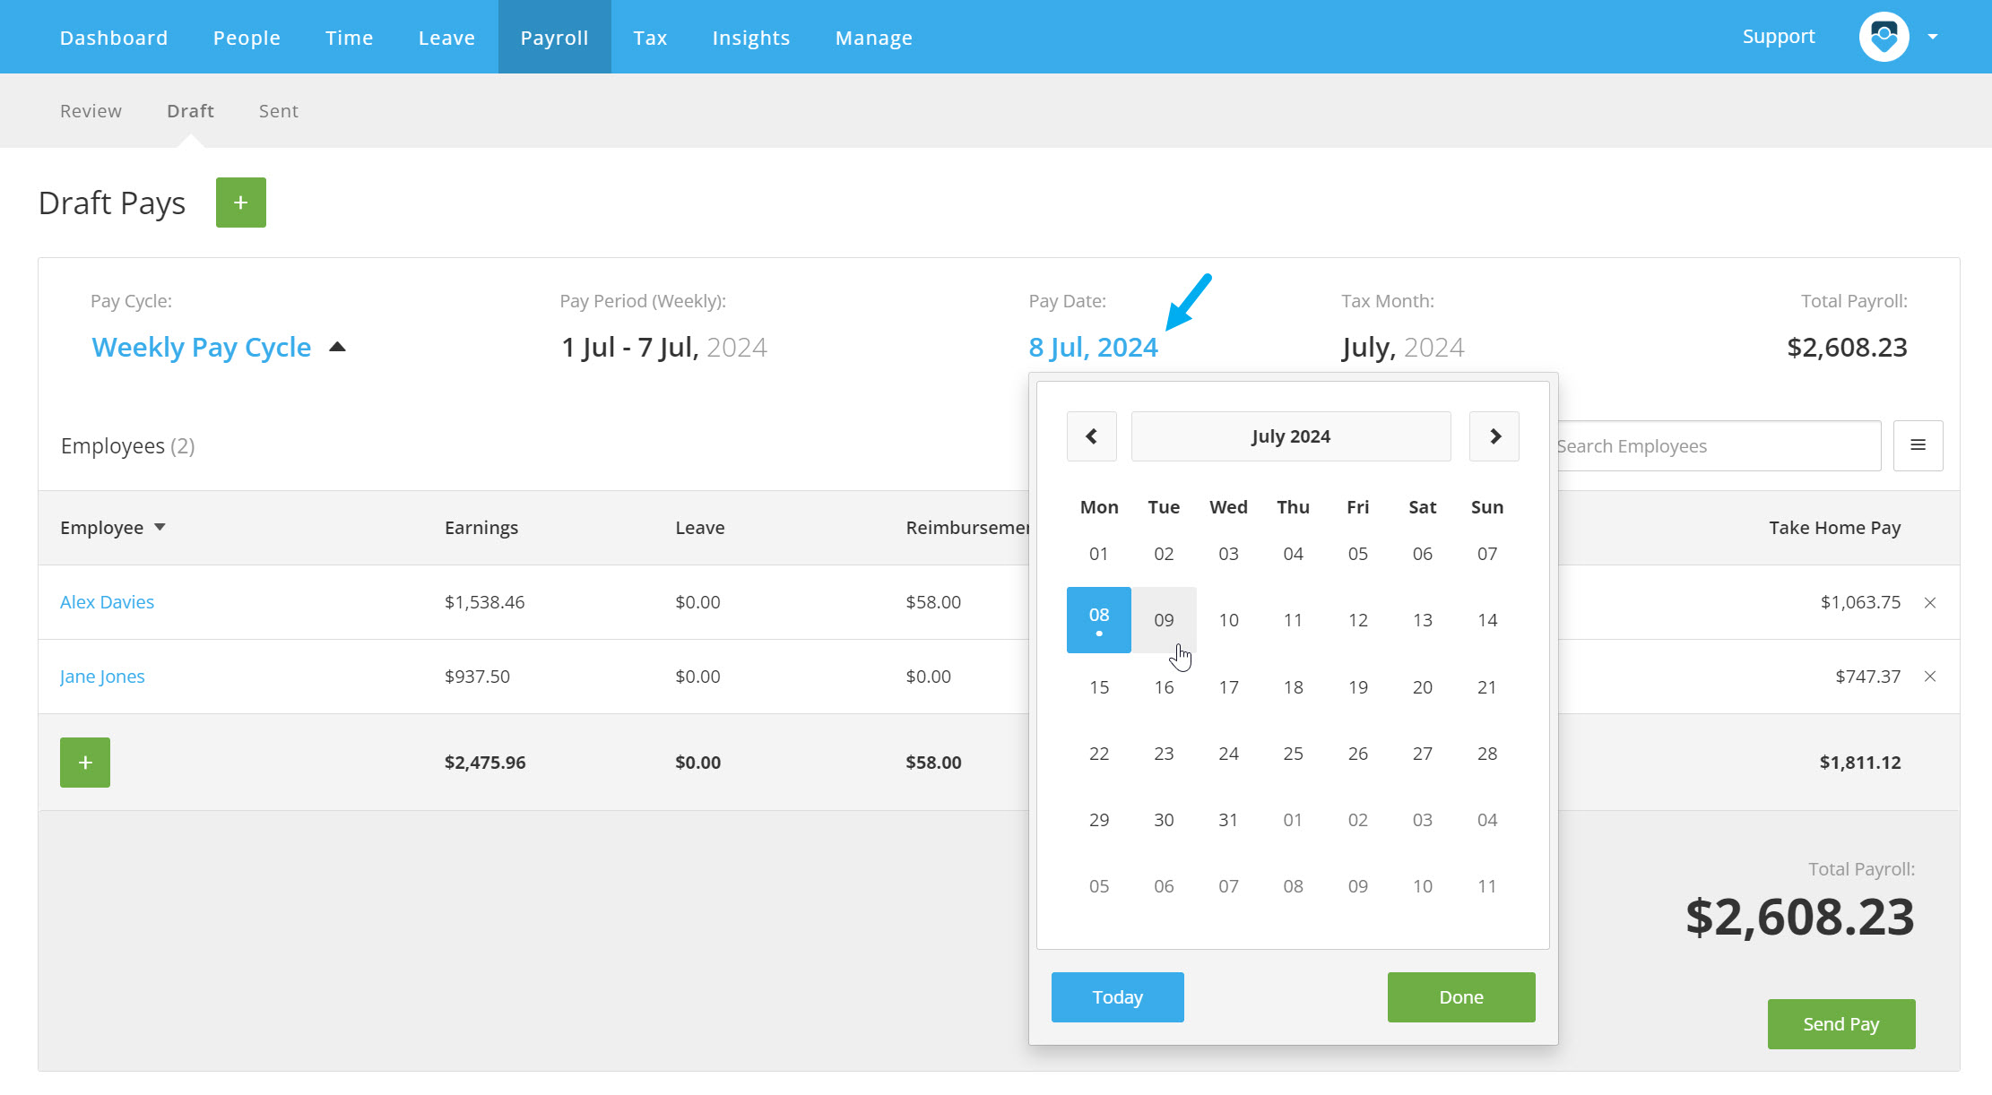This screenshot has width=1992, height=1095.
Task: Click the Take Home Pay column header
Action: click(1834, 528)
